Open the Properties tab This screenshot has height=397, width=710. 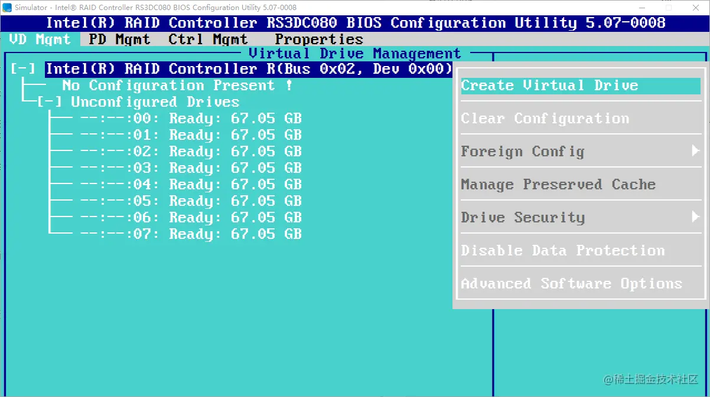pyautogui.click(x=319, y=40)
